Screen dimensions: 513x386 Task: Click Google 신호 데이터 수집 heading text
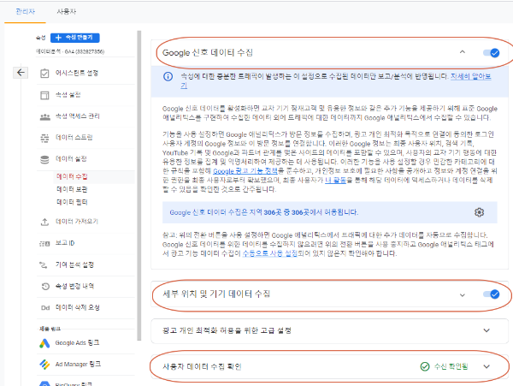coord(208,53)
